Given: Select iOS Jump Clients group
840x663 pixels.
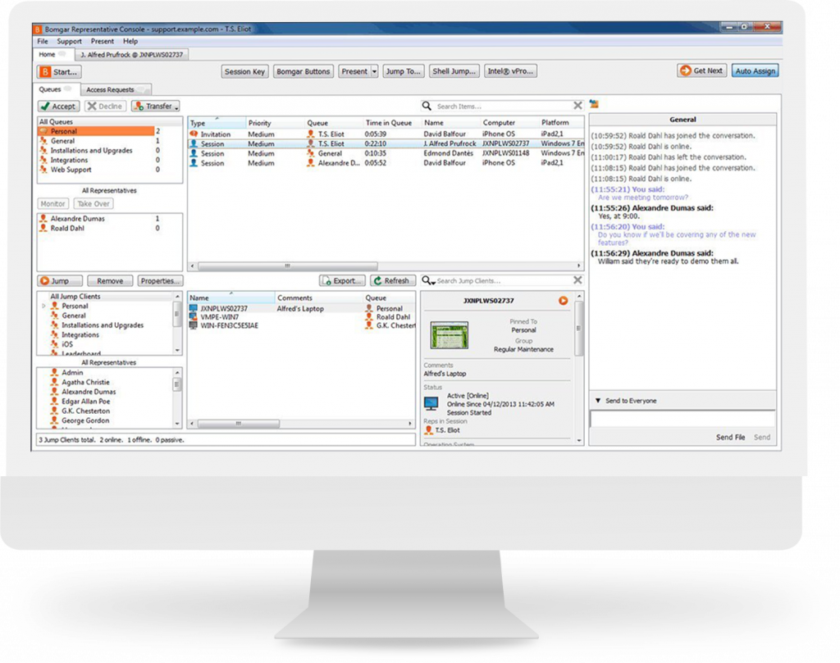Looking at the screenshot, I should coord(67,344).
